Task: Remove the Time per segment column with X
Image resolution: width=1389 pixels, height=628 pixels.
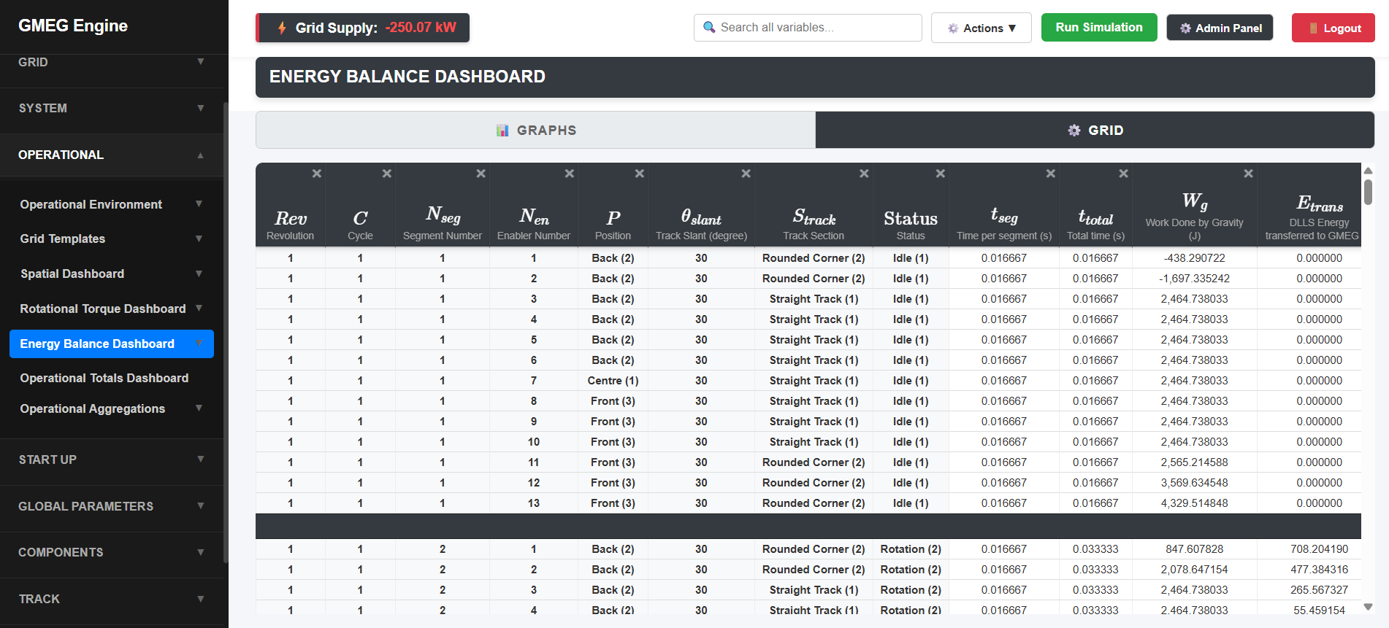Action: [1050, 174]
